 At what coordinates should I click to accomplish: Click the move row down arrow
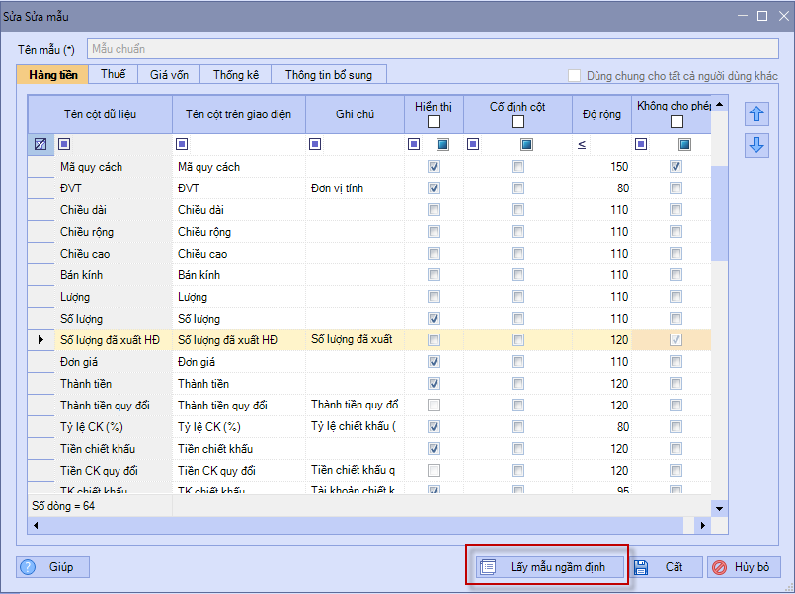[x=756, y=145]
